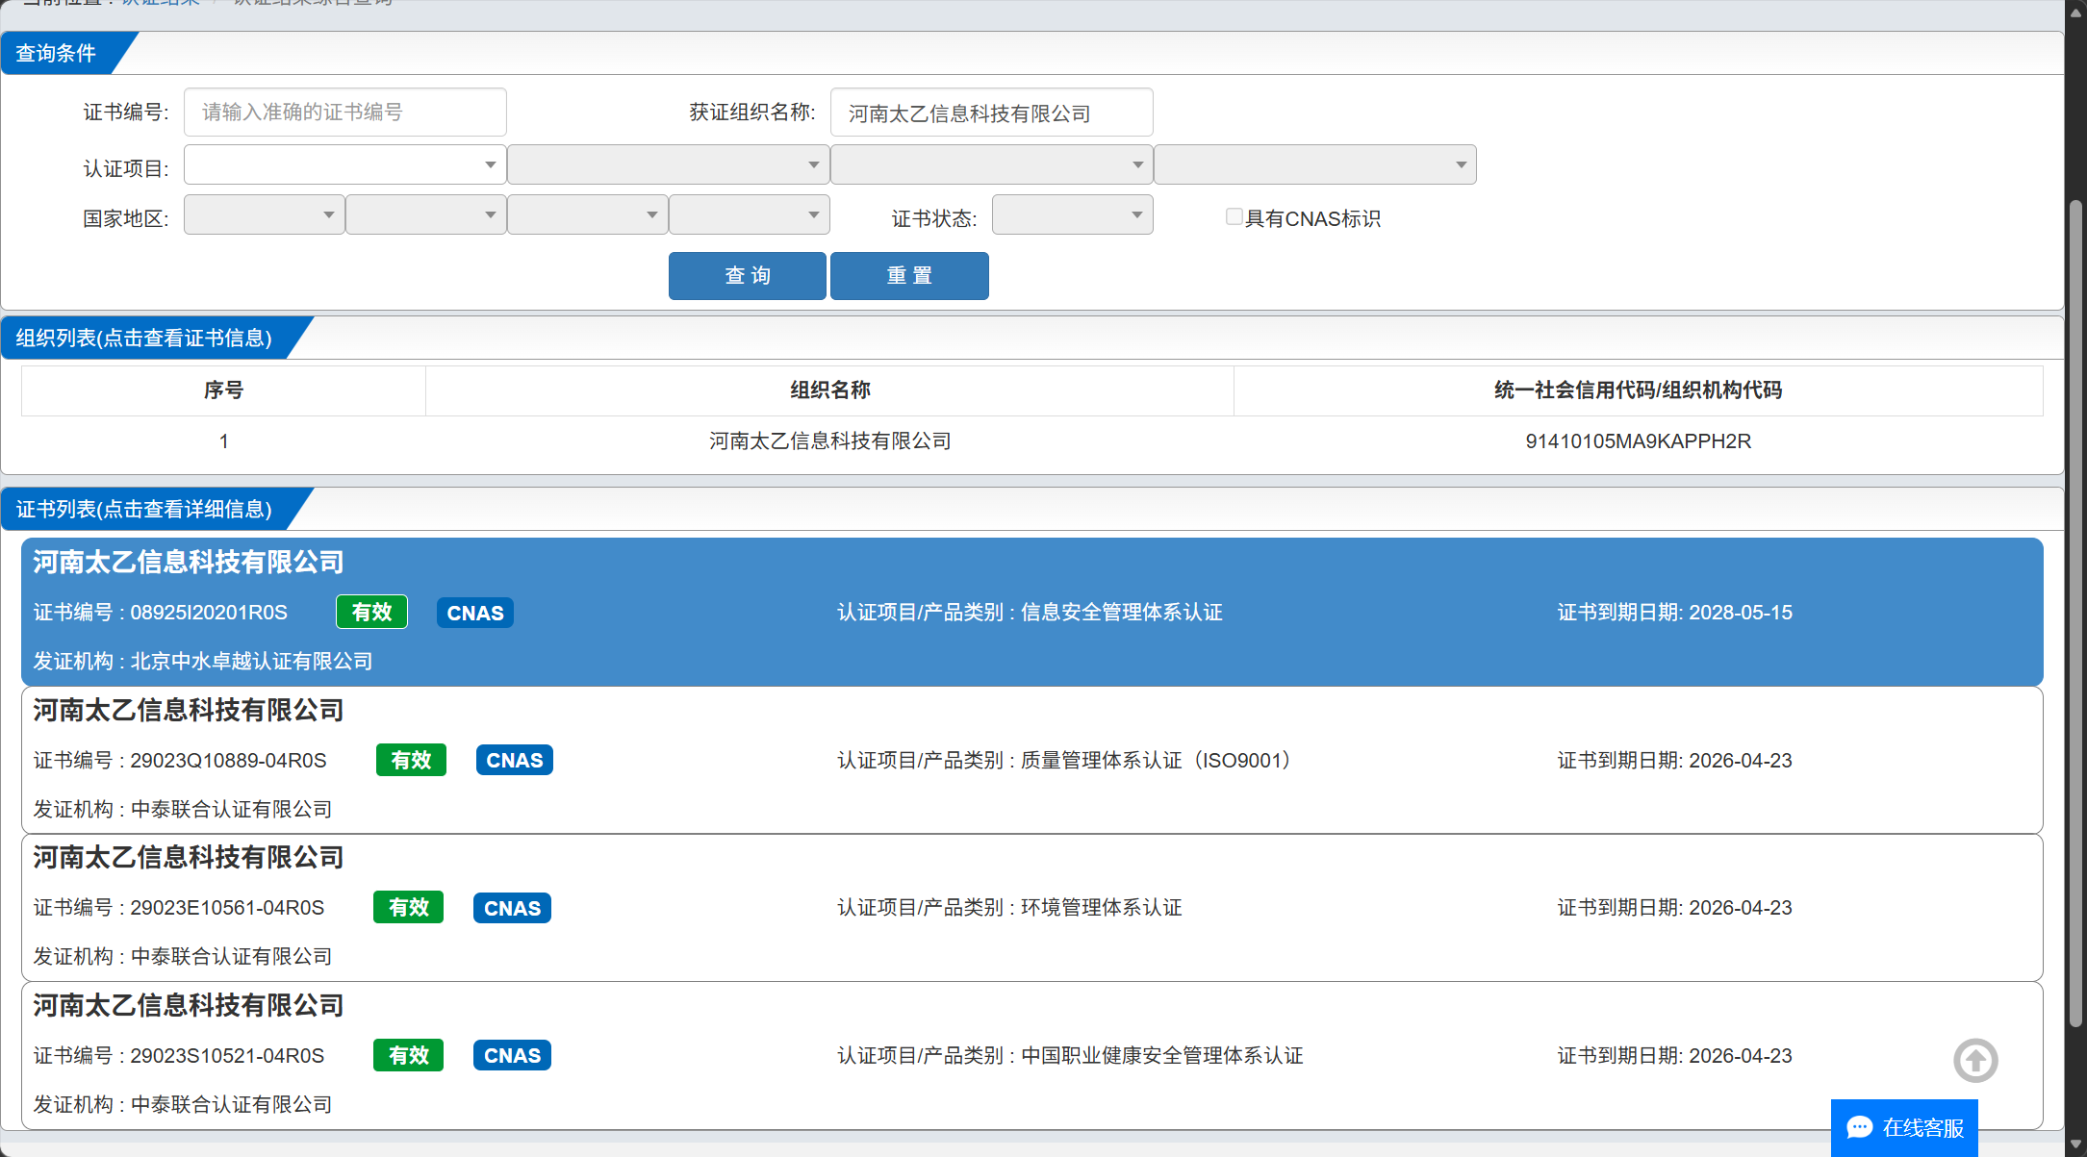Select organization row 河南太乙信息科技有限公司 in 组织列表
The width and height of the screenshot is (2087, 1157).
[829, 441]
